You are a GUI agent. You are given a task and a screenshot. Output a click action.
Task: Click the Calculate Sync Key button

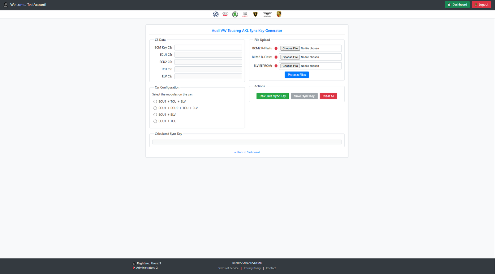tap(272, 96)
